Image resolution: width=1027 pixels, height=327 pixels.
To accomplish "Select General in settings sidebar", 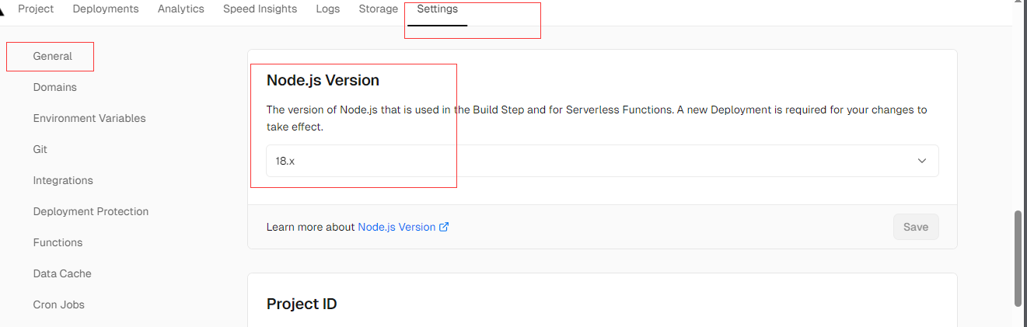I will (53, 56).
